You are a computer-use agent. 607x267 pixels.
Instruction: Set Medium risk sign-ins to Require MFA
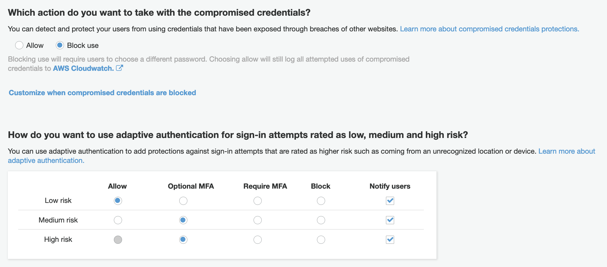pyautogui.click(x=257, y=220)
